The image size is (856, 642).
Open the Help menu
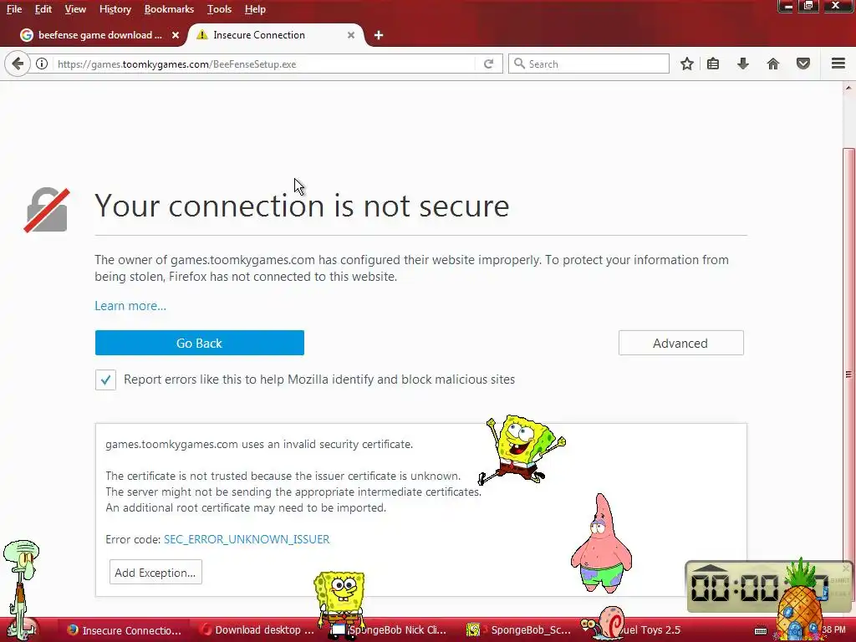click(x=255, y=9)
